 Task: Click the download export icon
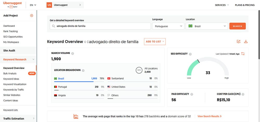tap(246, 42)
